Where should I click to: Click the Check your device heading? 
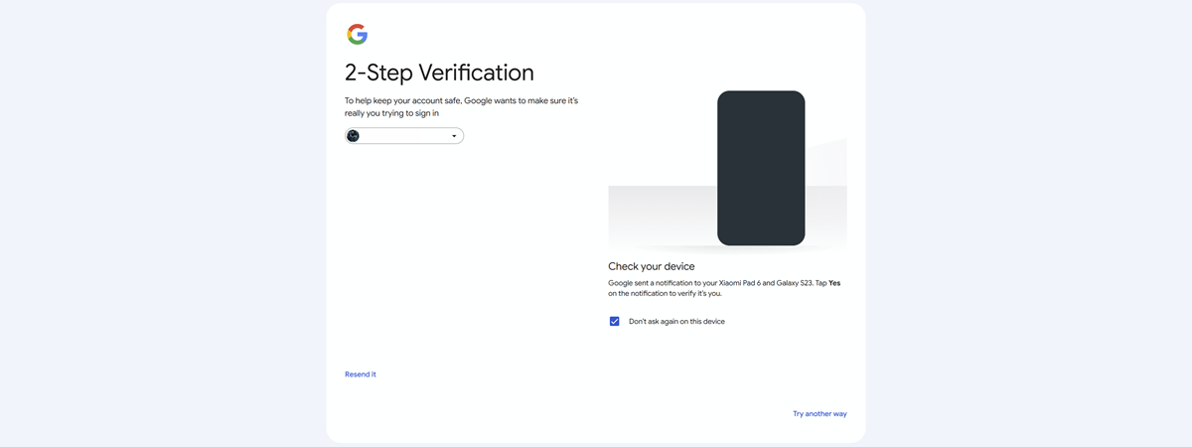[652, 266]
